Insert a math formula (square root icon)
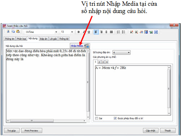Viewport: 181px width, 136px height. (x=141, y=32)
